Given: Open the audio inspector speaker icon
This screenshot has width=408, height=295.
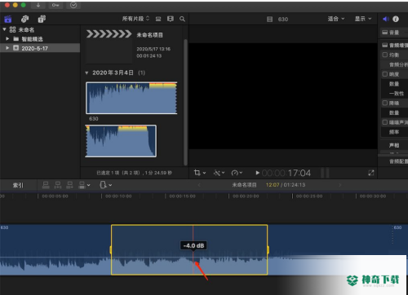Looking at the screenshot, I should [385, 19].
